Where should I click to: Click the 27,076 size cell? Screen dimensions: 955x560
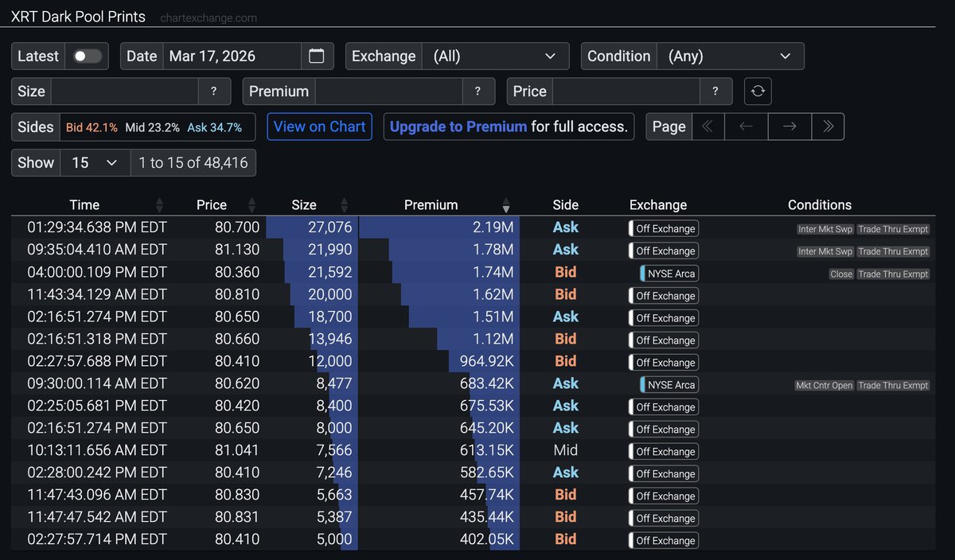(x=329, y=227)
